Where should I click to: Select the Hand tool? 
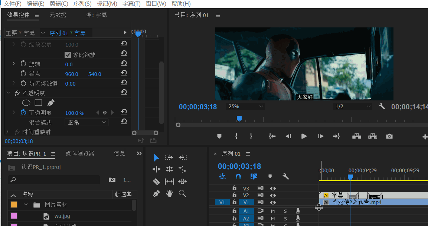169,194
